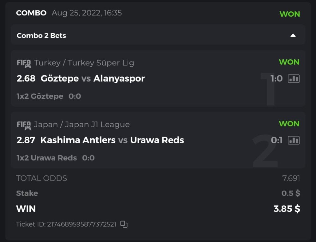Click the FIFA icon beside Japan J1 League

[x=24, y=125]
